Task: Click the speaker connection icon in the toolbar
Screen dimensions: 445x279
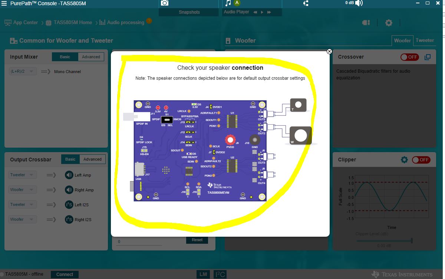Action: point(366,23)
